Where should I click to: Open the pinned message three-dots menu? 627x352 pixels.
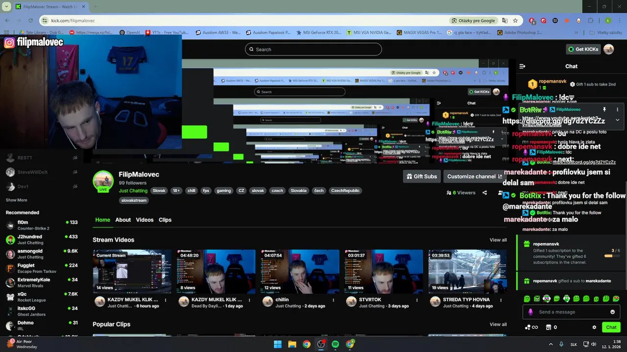pos(617,110)
